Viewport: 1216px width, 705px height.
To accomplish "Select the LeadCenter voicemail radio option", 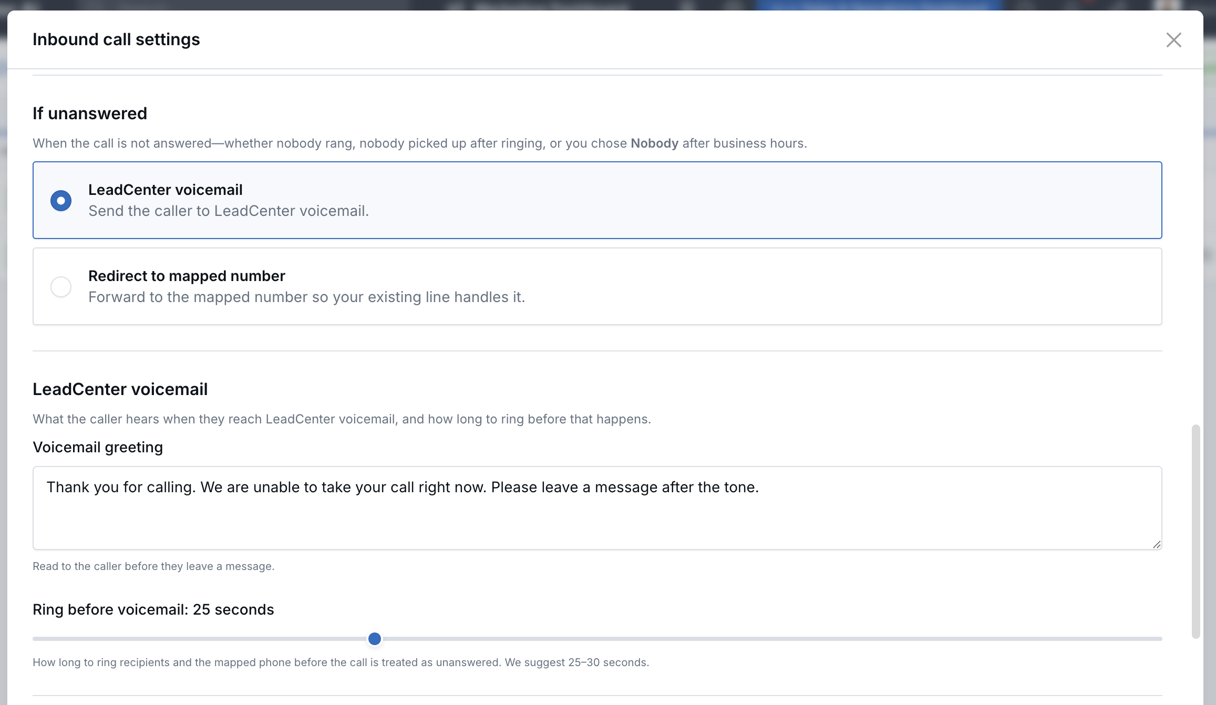I will tap(61, 201).
